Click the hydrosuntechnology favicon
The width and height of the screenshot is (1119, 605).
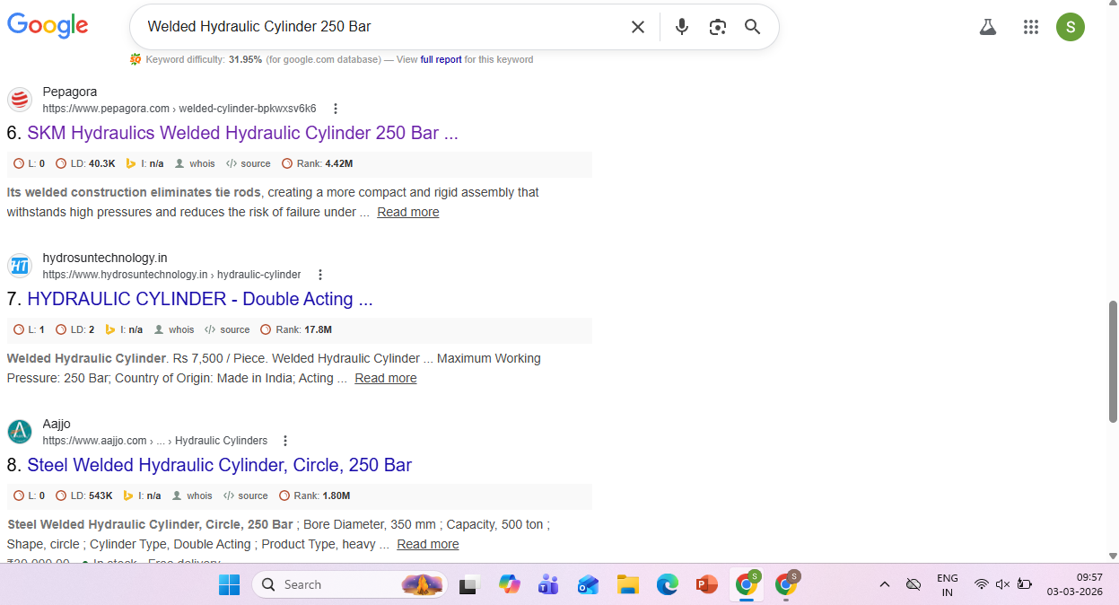pos(20,266)
